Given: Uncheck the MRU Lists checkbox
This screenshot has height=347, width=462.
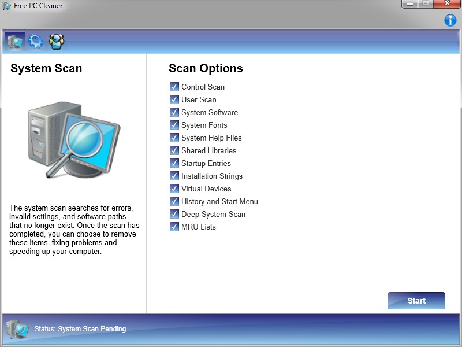Looking at the screenshot, I should click(174, 227).
